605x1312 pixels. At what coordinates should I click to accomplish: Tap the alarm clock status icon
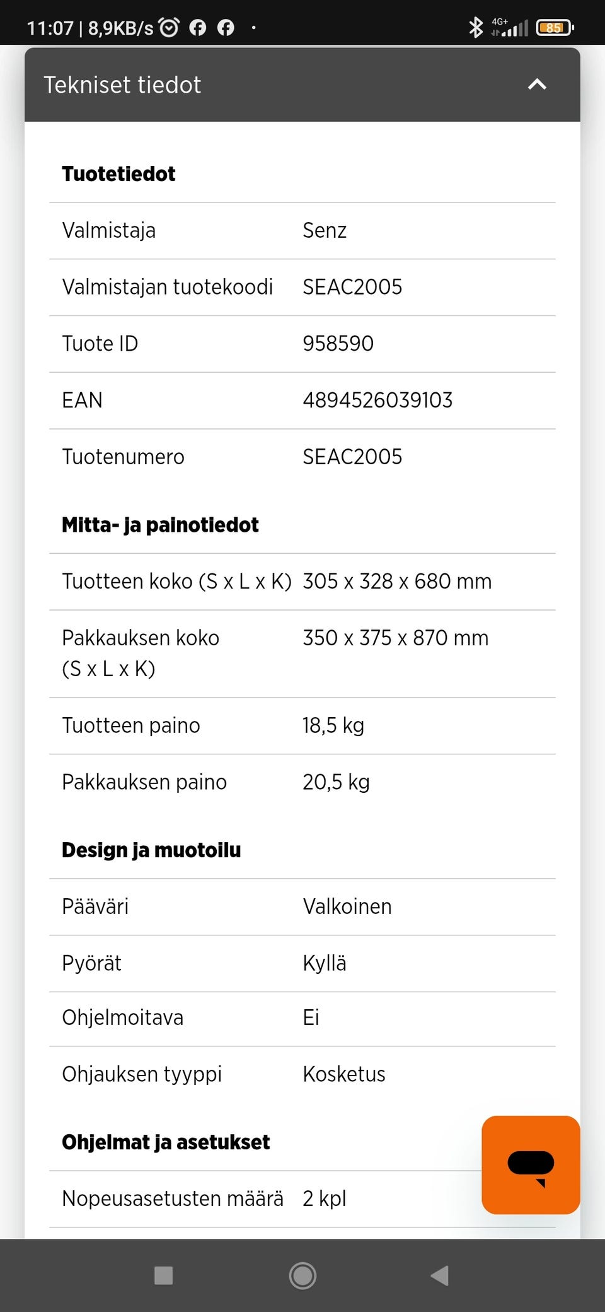tap(169, 27)
